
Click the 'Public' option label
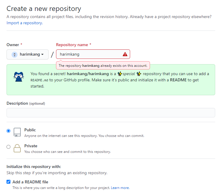click(x=30, y=130)
